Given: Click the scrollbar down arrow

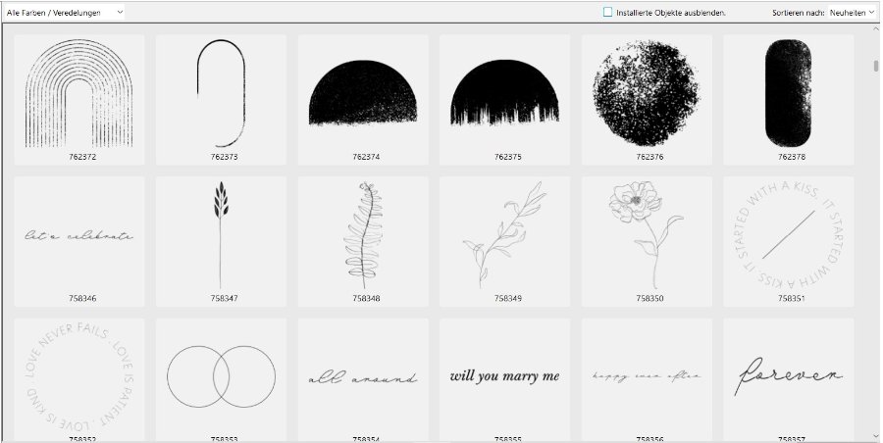Looking at the screenshot, I should pos(876,436).
